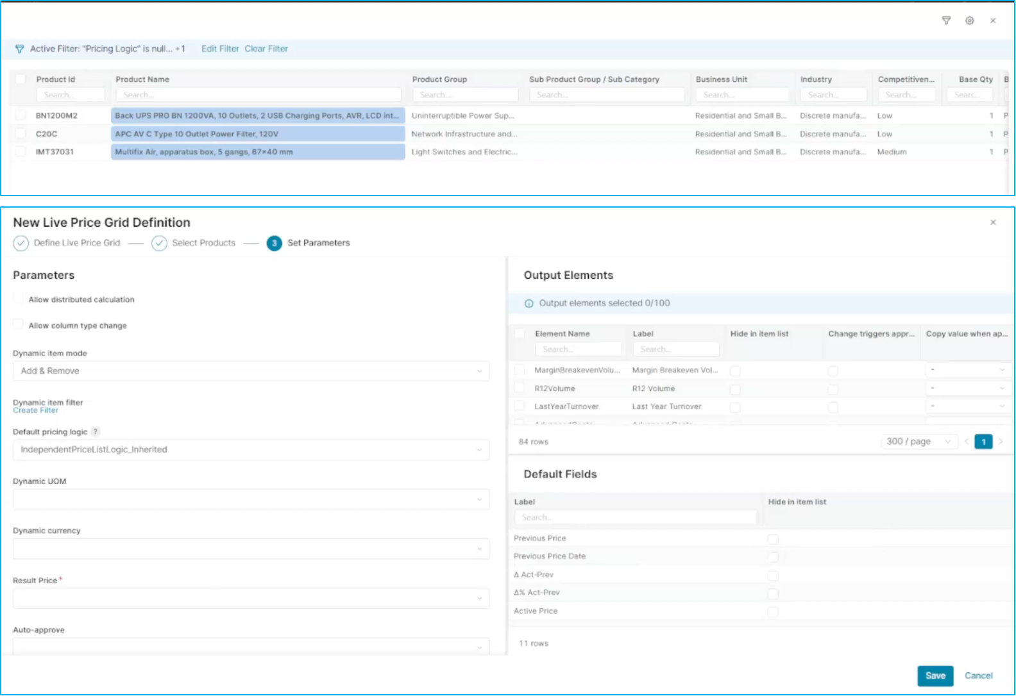Click step 3 Set Parameters circle
This screenshot has width=1016, height=696.
[x=275, y=244]
